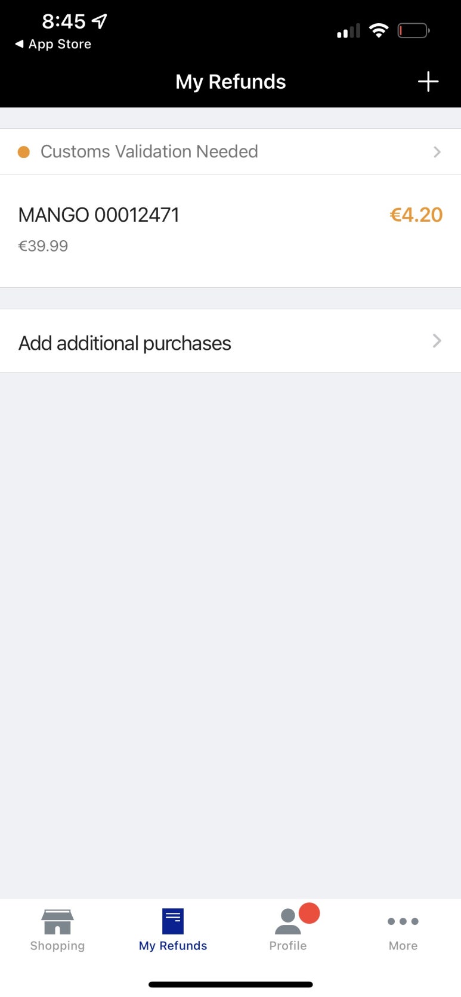This screenshot has width=461, height=997.
Task: Tap the red notification badge on Profile
Action: click(309, 913)
